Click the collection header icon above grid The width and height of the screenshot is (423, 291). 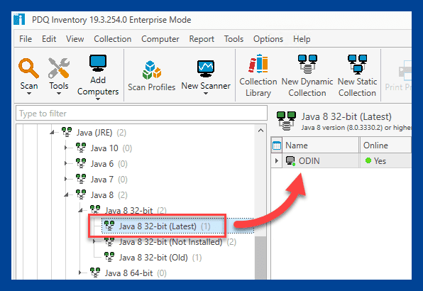(x=286, y=121)
